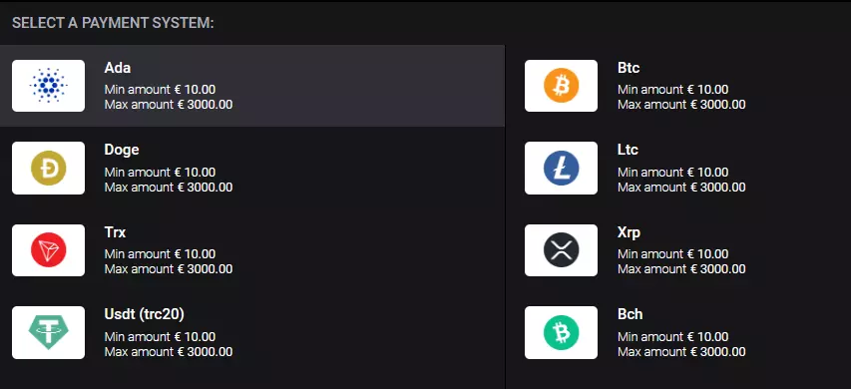Choose the blue Litecoin logo icon
This screenshot has height=389, width=851.
click(x=562, y=169)
